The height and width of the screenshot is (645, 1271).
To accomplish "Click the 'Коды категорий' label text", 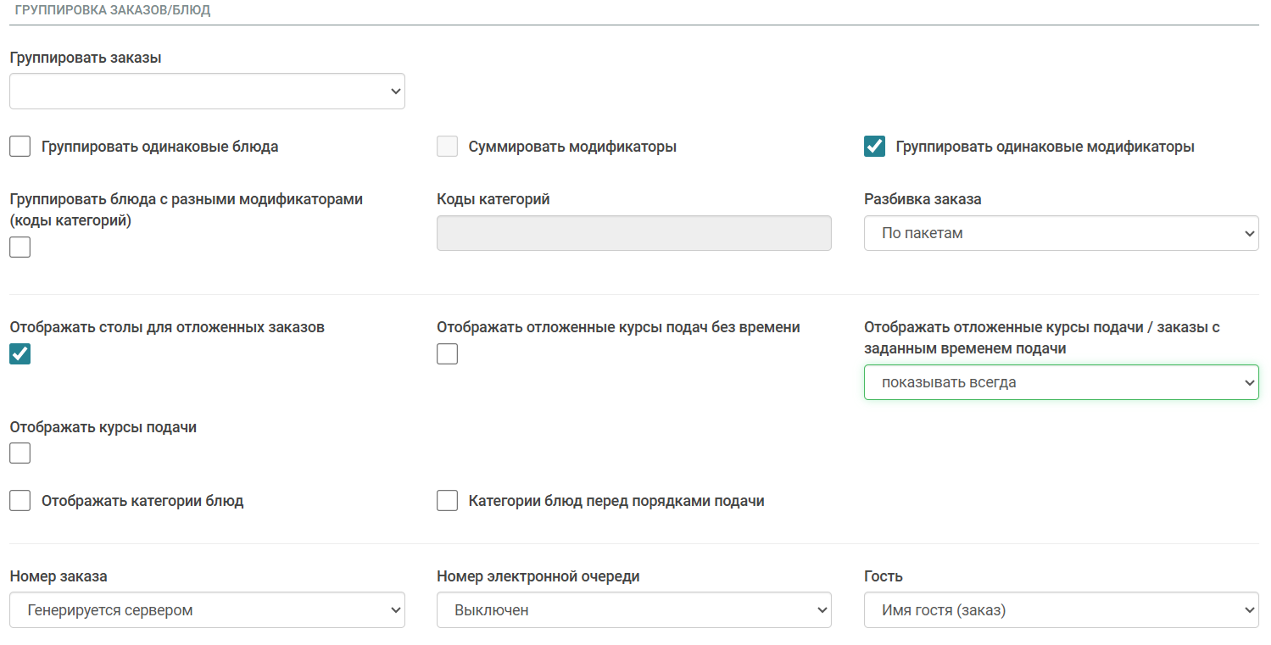I will click(493, 199).
